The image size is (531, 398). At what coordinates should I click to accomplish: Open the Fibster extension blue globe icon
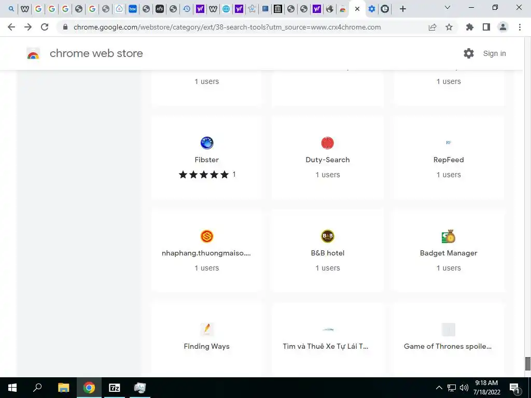tap(206, 143)
